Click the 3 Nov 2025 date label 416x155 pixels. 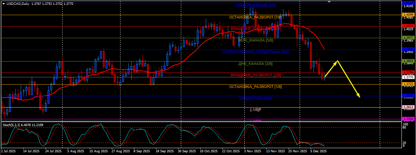coord(253,151)
